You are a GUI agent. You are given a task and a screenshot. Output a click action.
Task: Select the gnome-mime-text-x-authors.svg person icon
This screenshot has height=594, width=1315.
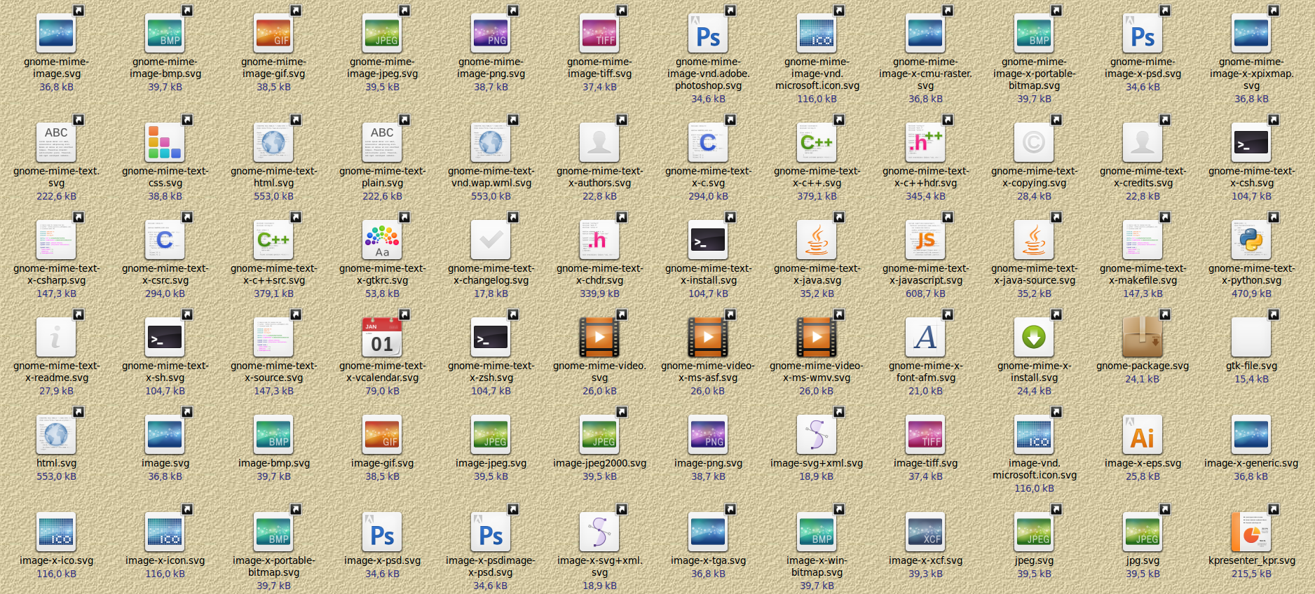(599, 142)
